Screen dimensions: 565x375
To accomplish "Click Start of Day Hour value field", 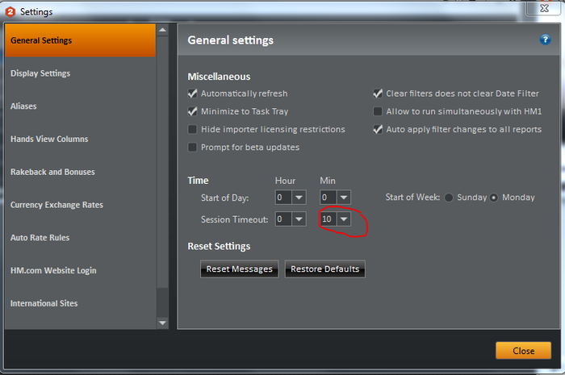I will (283, 198).
